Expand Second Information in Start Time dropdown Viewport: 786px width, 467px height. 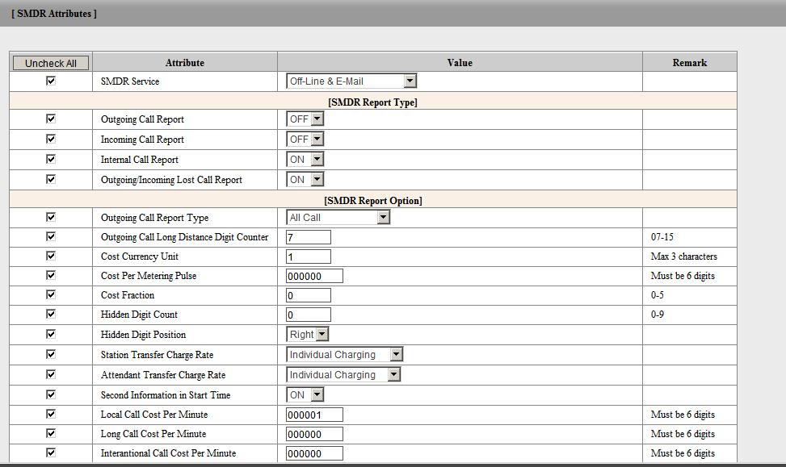pyautogui.click(x=305, y=394)
